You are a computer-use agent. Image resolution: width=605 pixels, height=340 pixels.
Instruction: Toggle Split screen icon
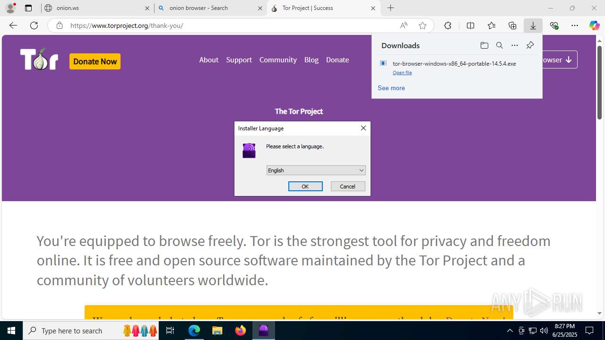[470, 25]
